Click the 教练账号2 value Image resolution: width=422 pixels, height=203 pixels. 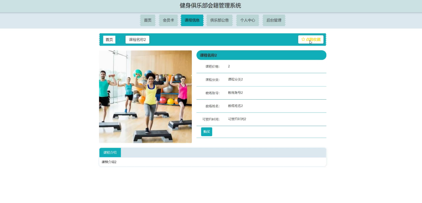coord(235,93)
